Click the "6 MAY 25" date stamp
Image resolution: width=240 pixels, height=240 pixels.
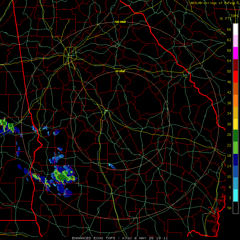[x=144, y=238]
